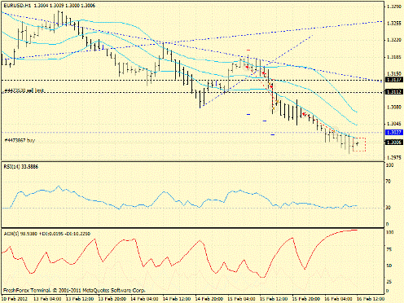
Task: Click the 1.3220 price axis label
Action: click(x=394, y=40)
